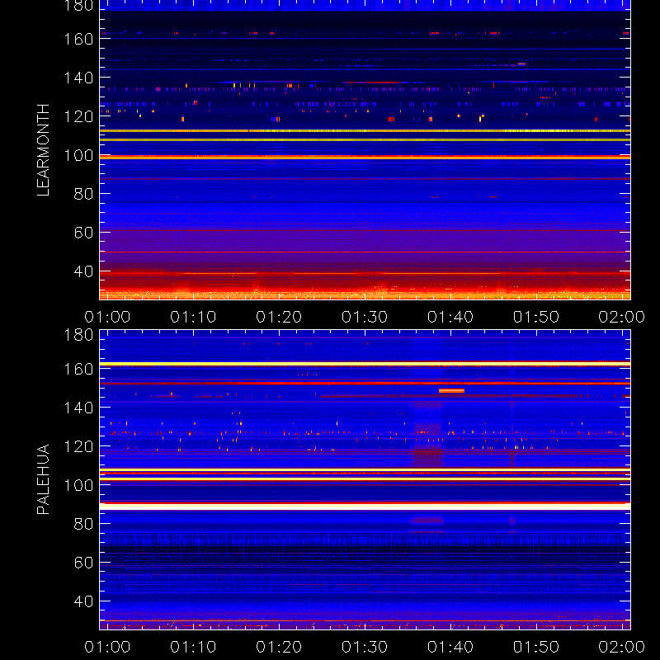Select the 60 frequency label on Palehua plot

pyautogui.click(x=83, y=563)
